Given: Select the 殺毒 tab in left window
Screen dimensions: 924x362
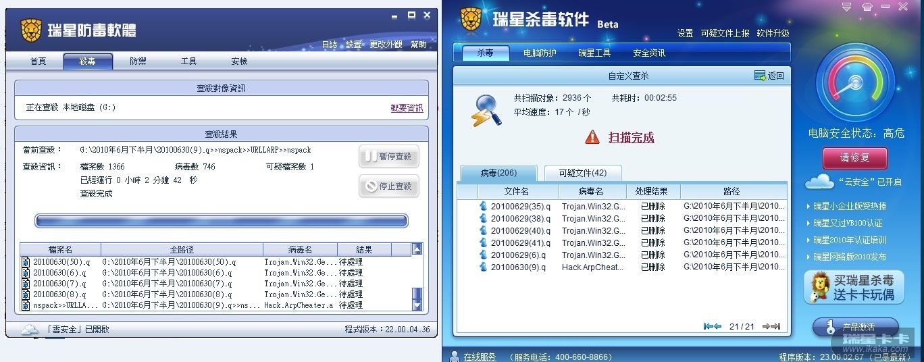Looking at the screenshot, I should click(88, 61).
